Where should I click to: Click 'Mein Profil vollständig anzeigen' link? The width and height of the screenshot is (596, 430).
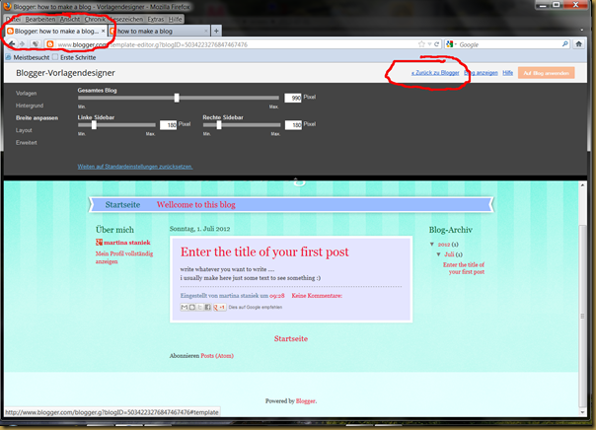click(124, 257)
